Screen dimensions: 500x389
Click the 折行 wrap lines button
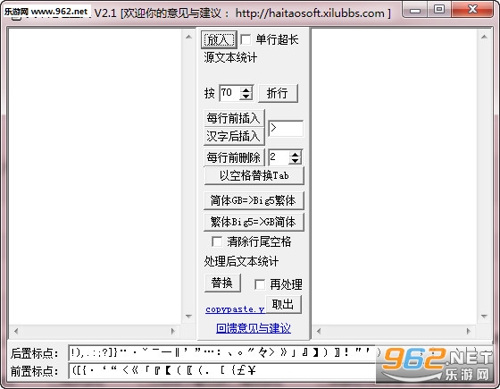click(278, 93)
